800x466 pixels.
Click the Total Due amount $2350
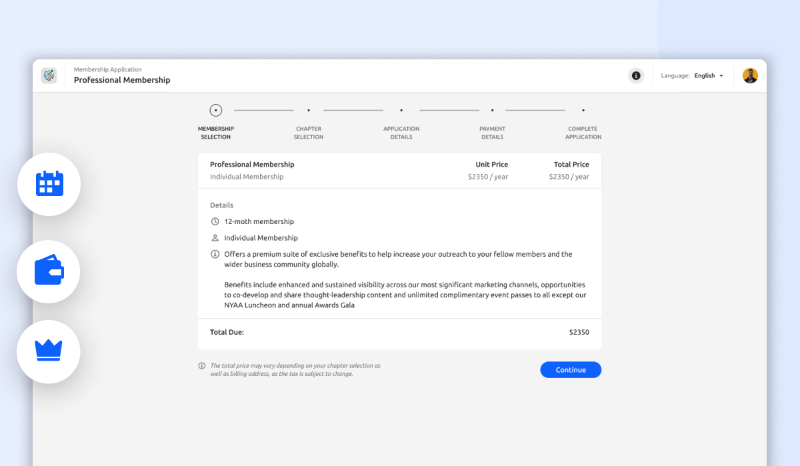[579, 332]
